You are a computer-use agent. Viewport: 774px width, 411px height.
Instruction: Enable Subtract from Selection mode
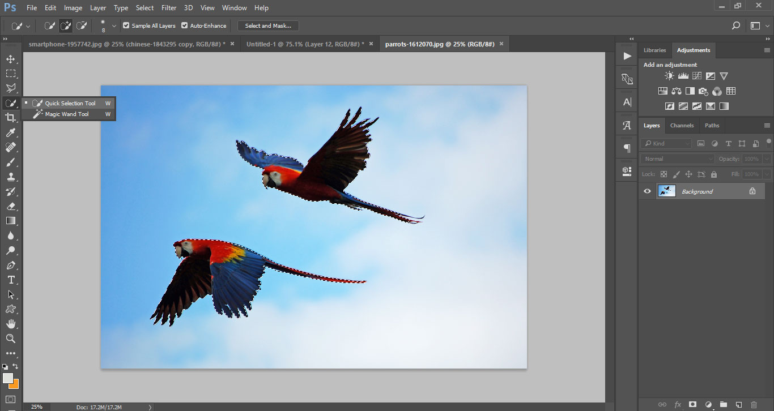coord(82,25)
